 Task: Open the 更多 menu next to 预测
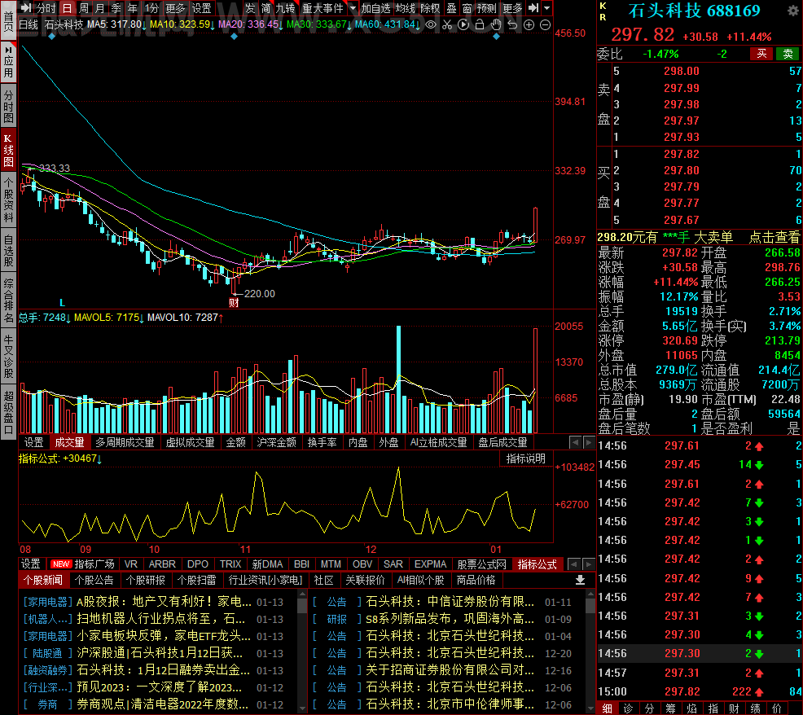[512, 8]
